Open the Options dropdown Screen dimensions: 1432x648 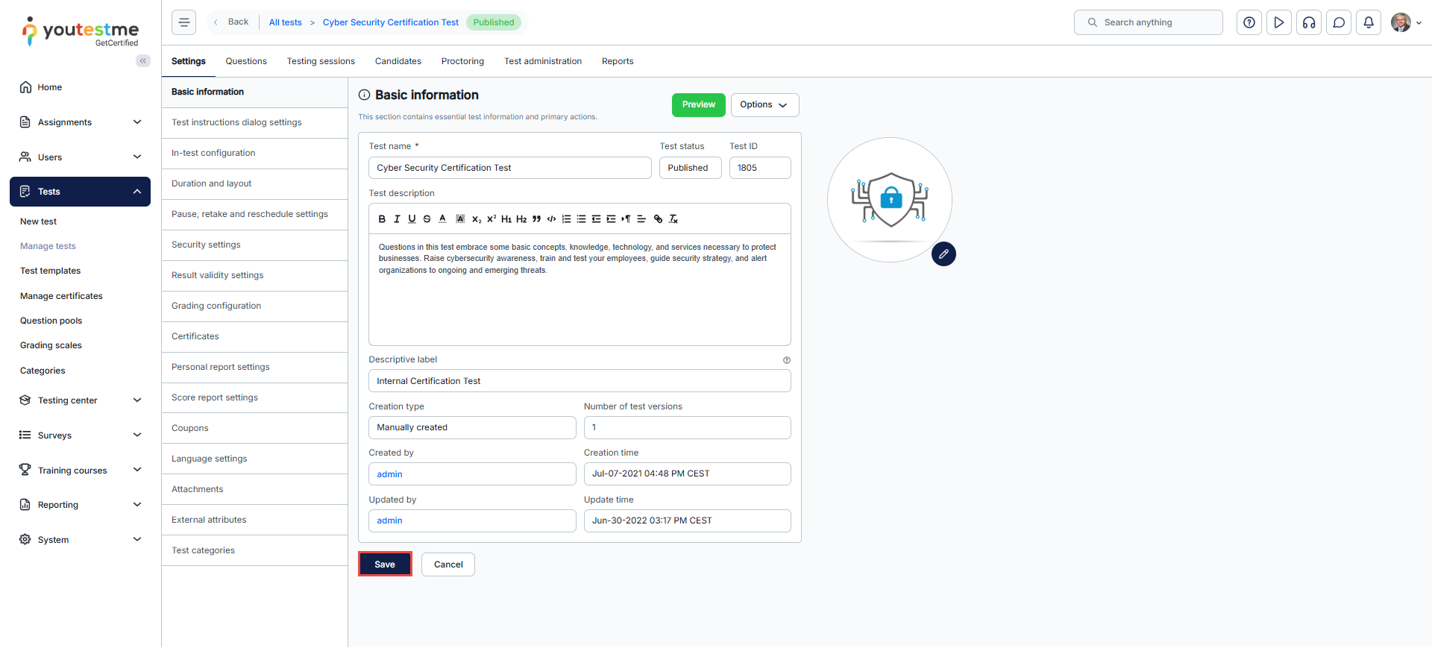pyautogui.click(x=764, y=105)
